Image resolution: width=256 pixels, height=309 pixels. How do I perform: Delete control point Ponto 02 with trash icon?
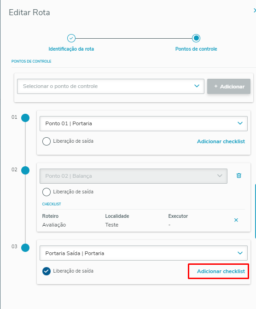tap(239, 175)
